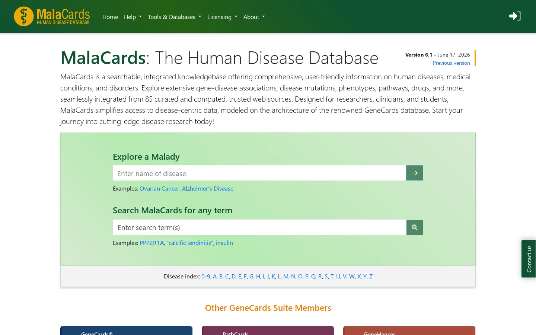
Task: Search the insulin example term
Action: click(x=224, y=243)
